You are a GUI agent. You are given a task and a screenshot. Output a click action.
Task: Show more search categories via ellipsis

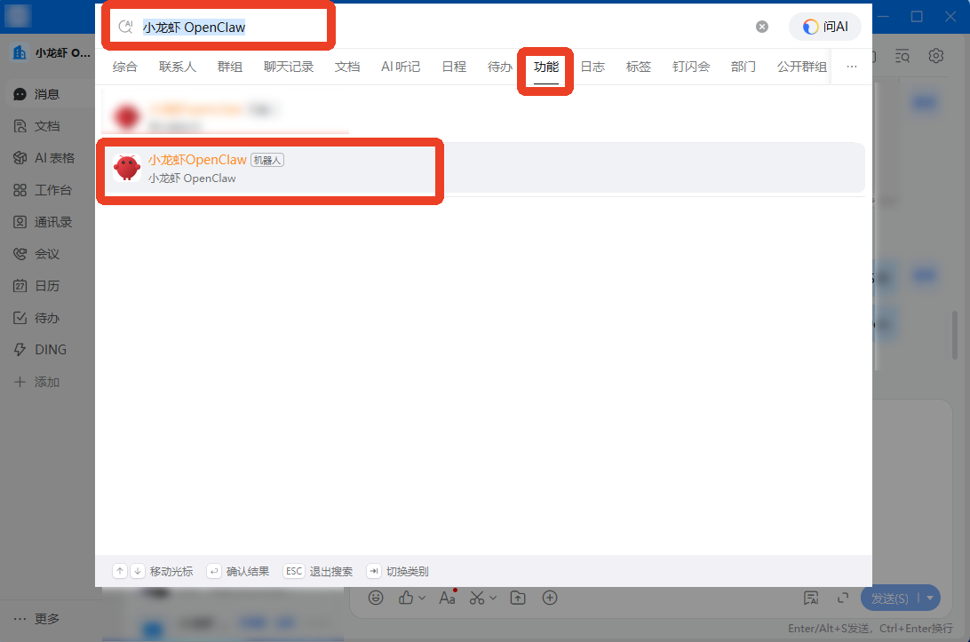[x=852, y=67]
